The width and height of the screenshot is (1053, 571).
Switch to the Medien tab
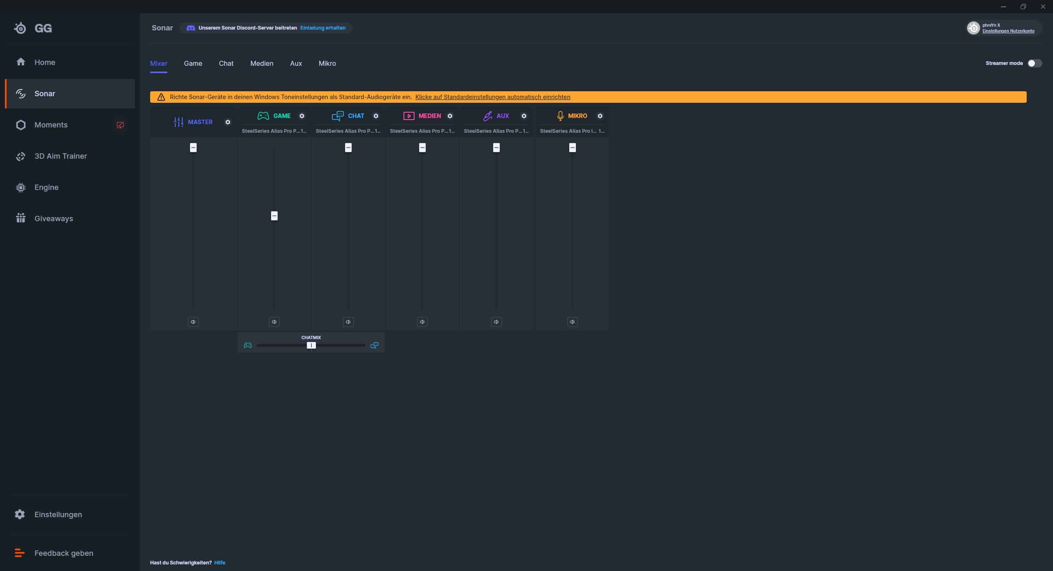coord(262,63)
